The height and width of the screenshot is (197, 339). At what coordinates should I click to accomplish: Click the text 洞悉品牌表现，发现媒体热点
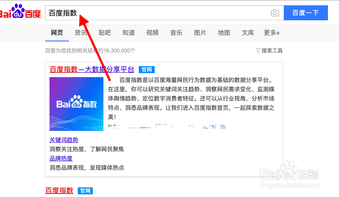(87, 167)
